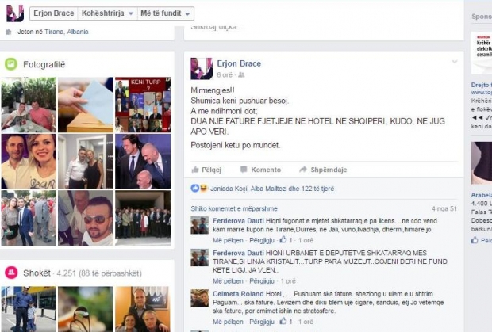Open the butterfly friend thumbnail

point(86,309)
